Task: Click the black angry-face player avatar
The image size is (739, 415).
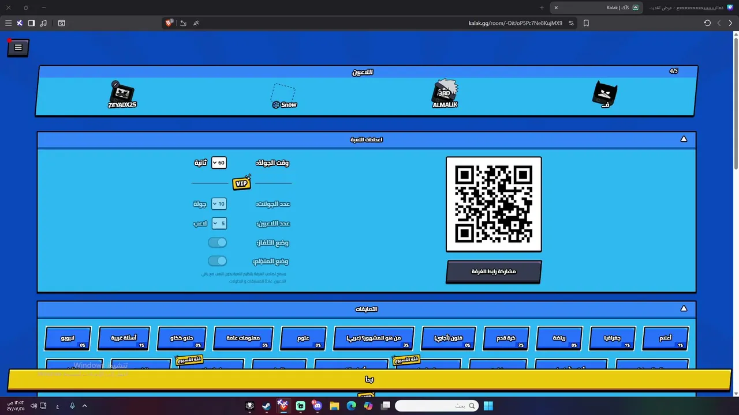Action: [604, 93]
